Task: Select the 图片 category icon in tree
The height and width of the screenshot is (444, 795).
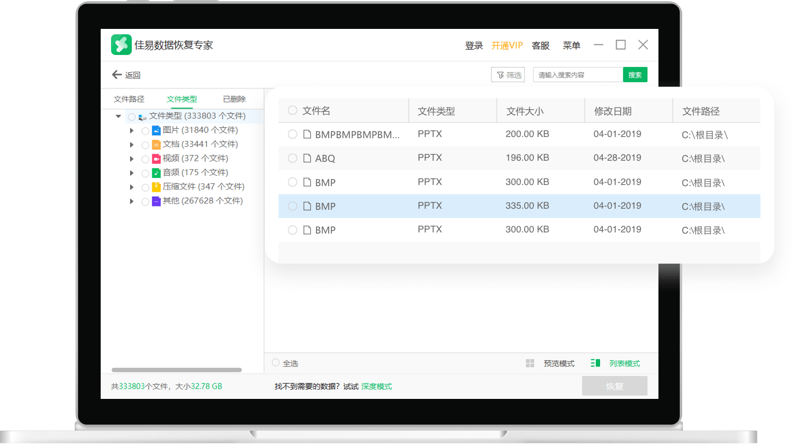Action: click(x=156, y=129)
